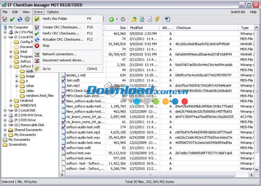Screen dimensions: 261x186
Task: Sort by the Type column header
Action: tap(246, 28)
